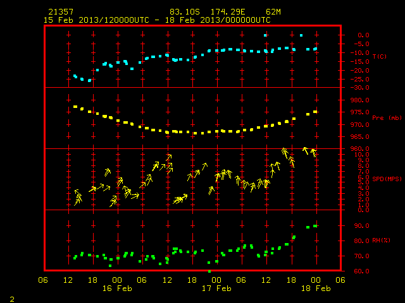This screenshot has height=303, width=405.
Task: Select the last green humidity point at 90 percent
Action: tap(315, 226)
